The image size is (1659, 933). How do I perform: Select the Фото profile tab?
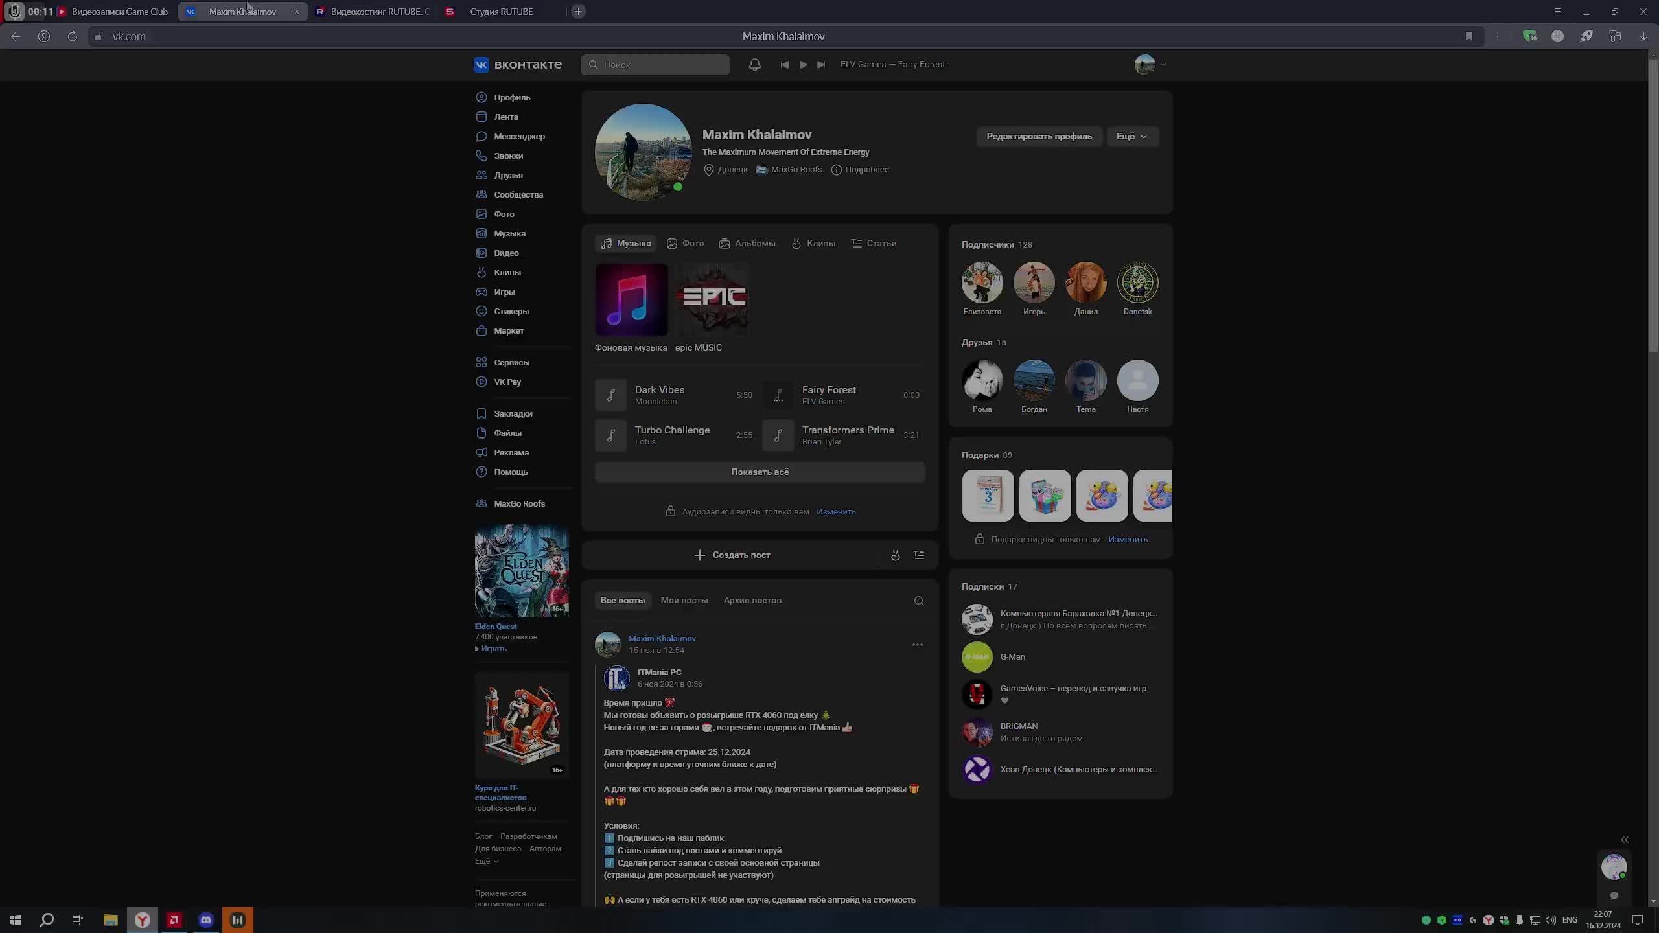685,244
